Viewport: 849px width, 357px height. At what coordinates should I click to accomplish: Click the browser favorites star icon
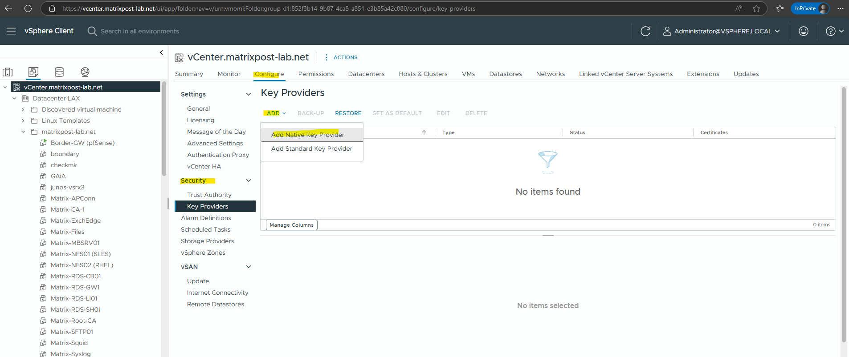click(x=756, y=8)
